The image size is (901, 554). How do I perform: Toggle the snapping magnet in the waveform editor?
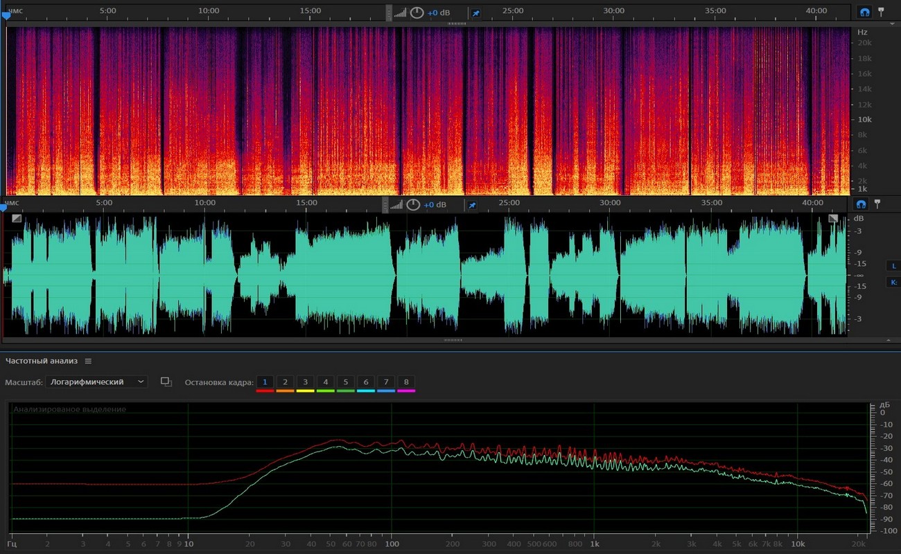point(861,204)
